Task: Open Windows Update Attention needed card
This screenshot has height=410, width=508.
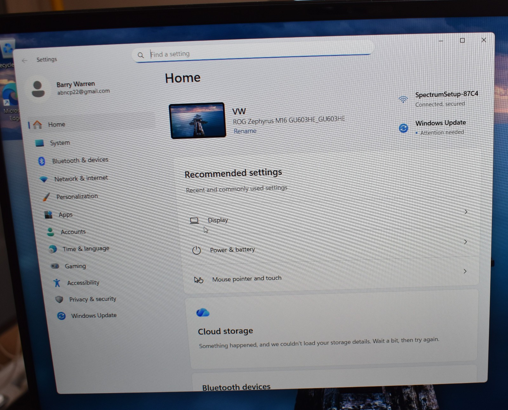Action: point(433,127)
